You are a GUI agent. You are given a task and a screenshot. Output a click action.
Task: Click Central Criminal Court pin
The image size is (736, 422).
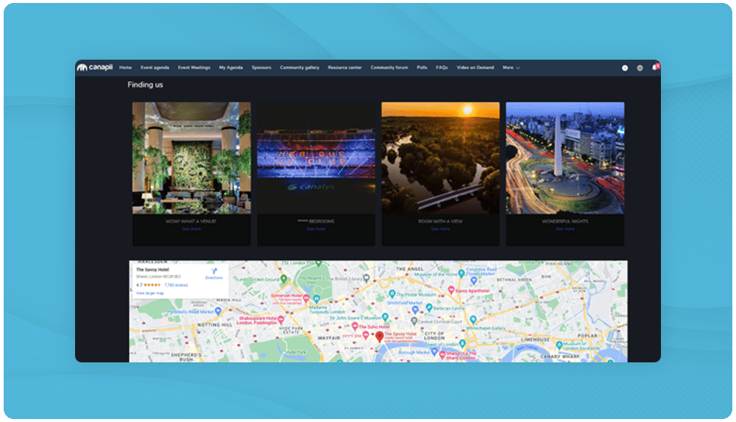coord(414,321)
